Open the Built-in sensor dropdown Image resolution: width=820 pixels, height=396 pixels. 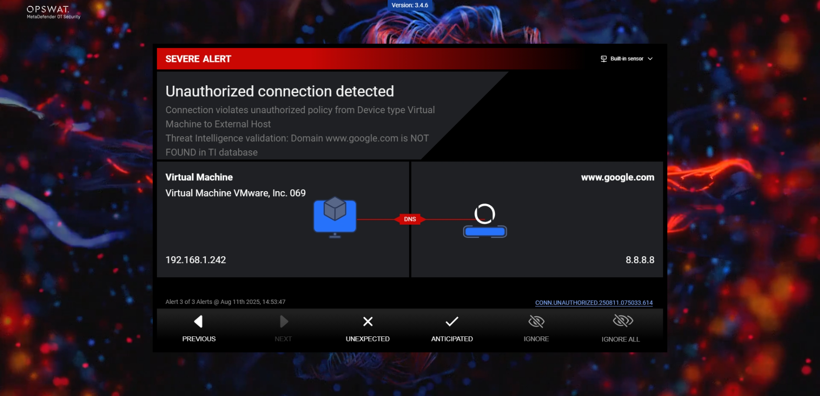point(626,59)
